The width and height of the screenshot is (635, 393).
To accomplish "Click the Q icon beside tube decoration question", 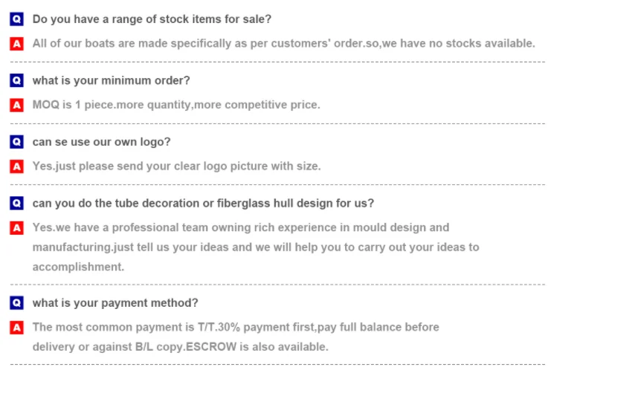I will [17, 204].
